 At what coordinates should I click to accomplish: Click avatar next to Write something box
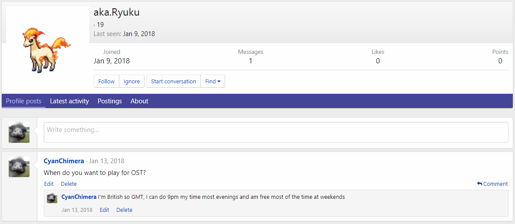pos(19,132)
